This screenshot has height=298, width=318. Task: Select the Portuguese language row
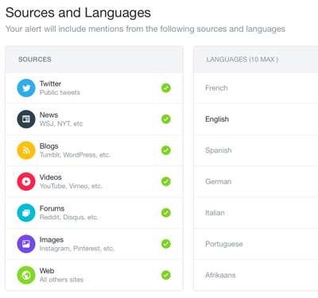(x=256, y=244)
